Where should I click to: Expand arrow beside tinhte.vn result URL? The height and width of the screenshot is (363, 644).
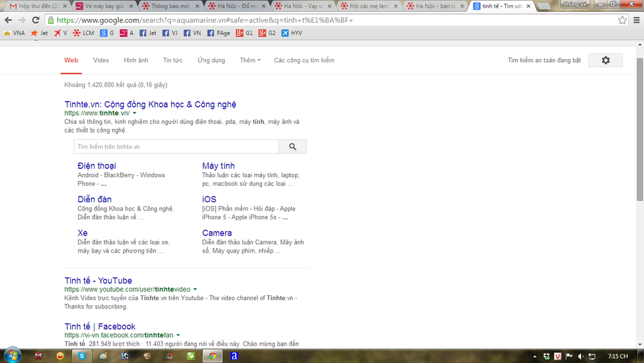(135, 113)
